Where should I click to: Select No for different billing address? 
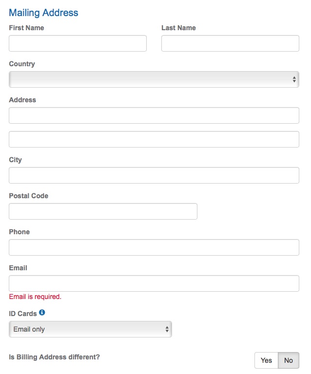click(x=288, y=360)
